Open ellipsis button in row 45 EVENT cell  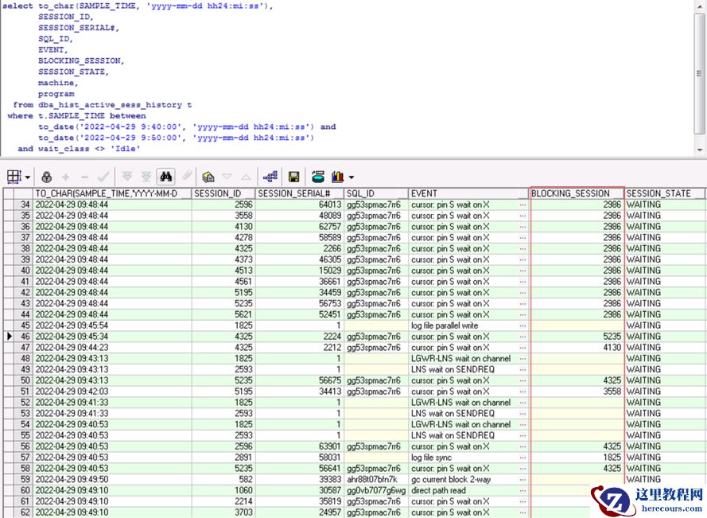tap(522, 325)
